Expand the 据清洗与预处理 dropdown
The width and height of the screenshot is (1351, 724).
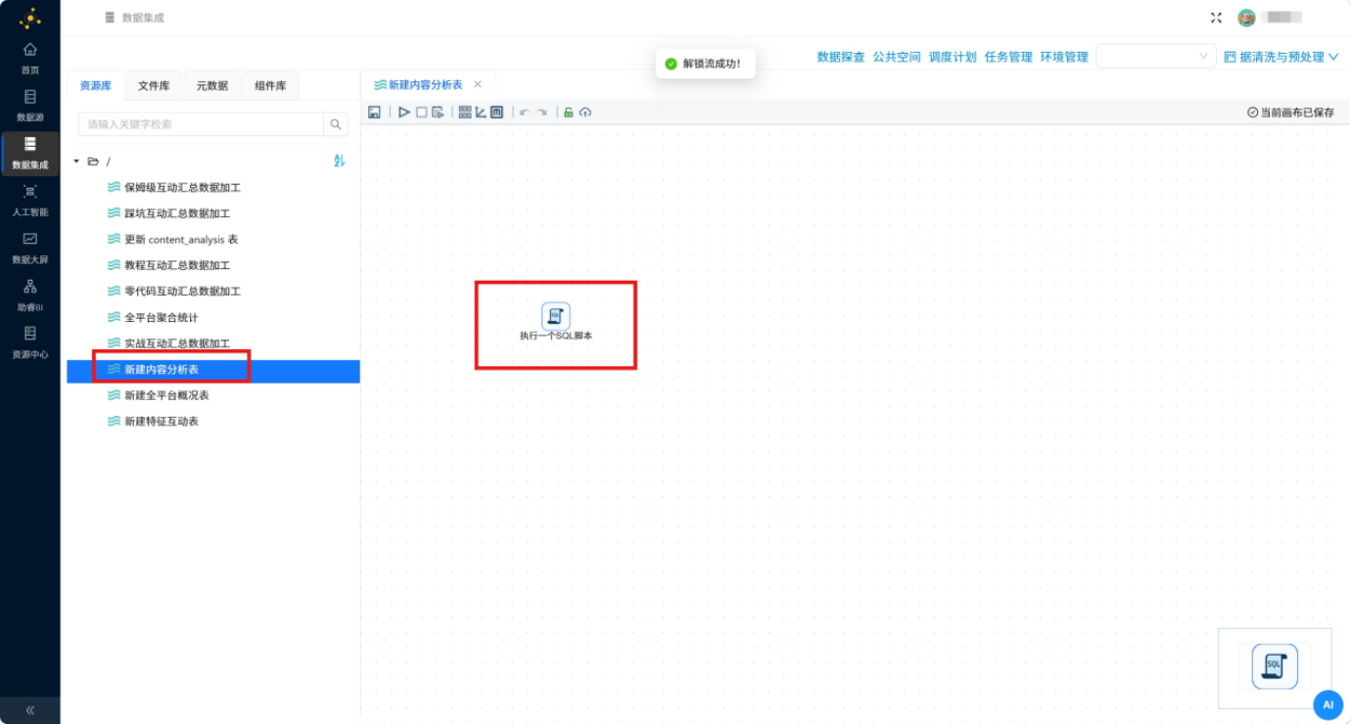(1281, 57)
